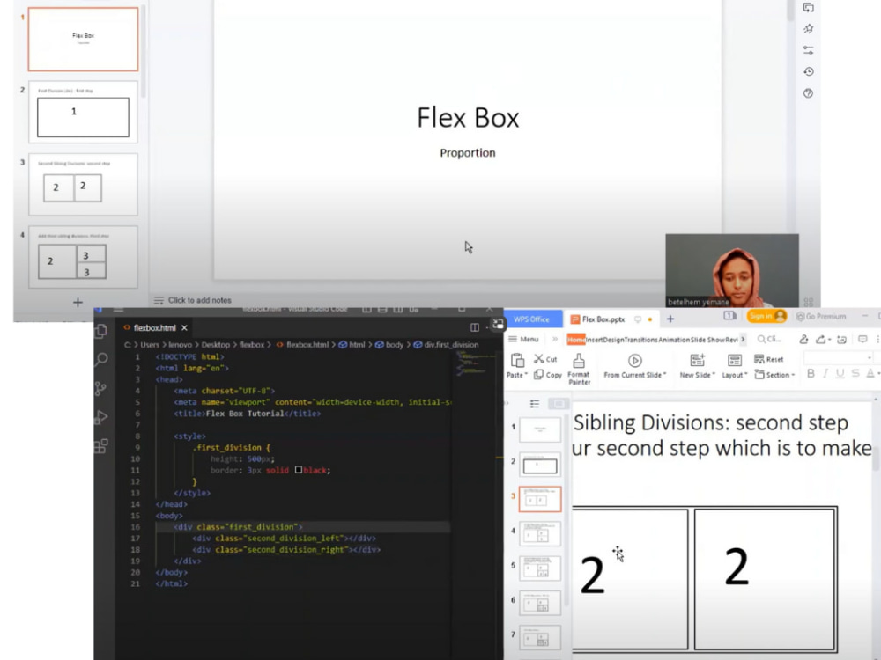Open the Search icon in VS Code sidebar
Viewport: 881px width, 660px height.
(x=101, y=359)
